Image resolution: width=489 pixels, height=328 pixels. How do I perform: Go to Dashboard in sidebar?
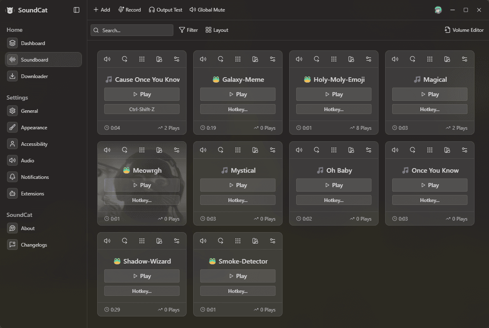pyautogui.click(x=33, y=43)
